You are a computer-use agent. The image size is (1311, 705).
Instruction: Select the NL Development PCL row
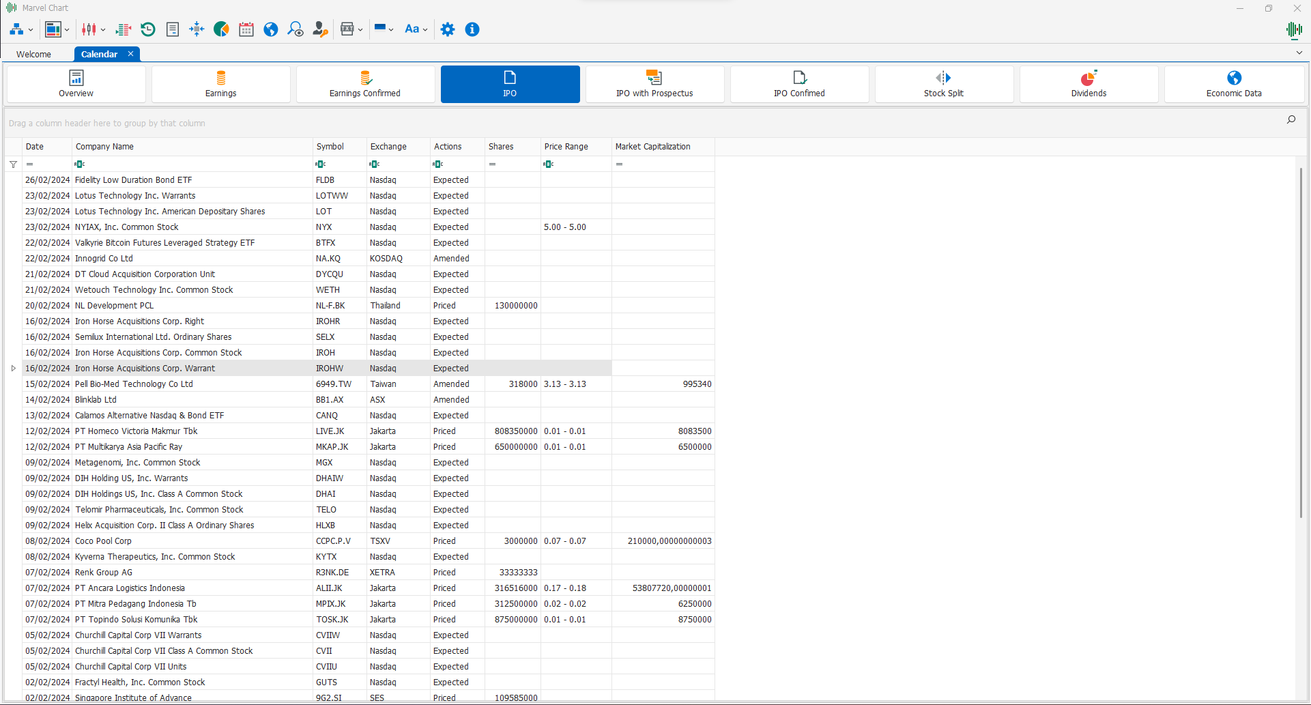(x=369, y=306)
